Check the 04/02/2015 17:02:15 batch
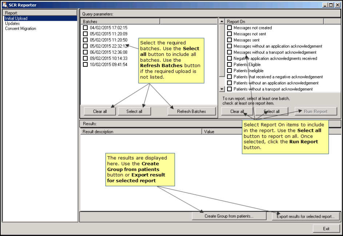 [x=85, y=28]
